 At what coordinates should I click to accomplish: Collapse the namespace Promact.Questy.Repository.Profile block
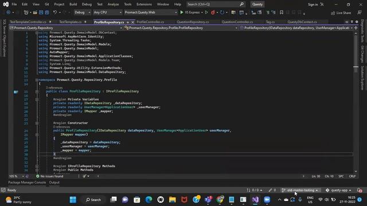click(x=37, y=80)
